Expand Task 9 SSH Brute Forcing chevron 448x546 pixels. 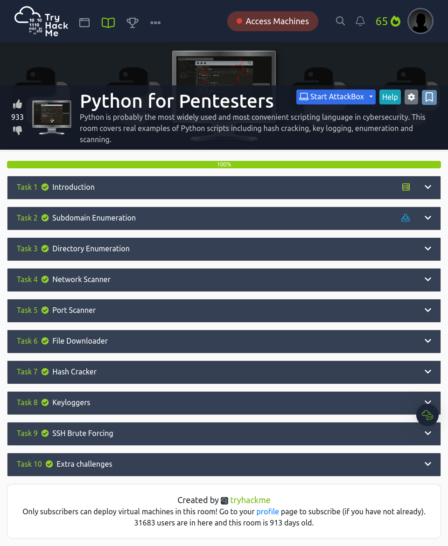point(428,433)
